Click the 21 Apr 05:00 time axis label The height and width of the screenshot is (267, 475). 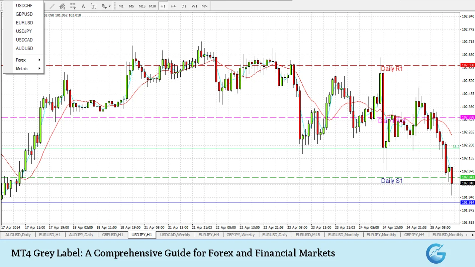pos(155,227)
